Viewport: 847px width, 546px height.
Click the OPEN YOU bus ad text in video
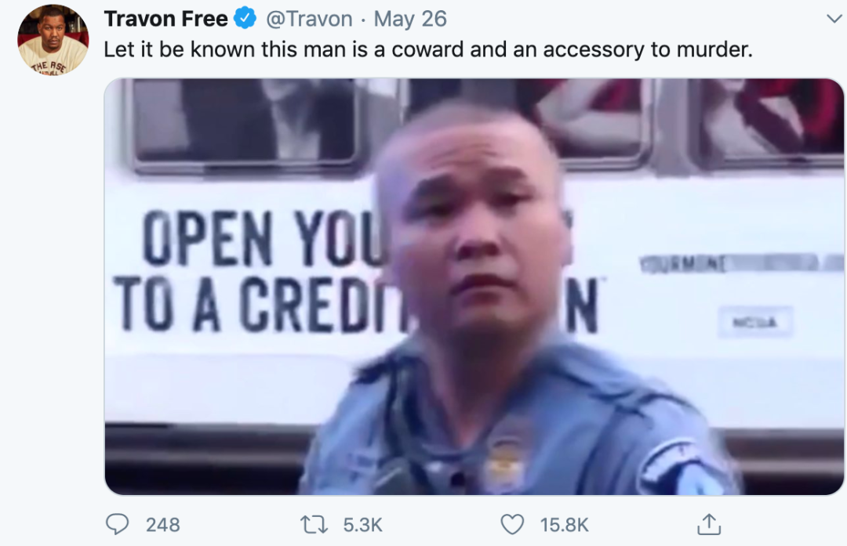tap(262, 238)
